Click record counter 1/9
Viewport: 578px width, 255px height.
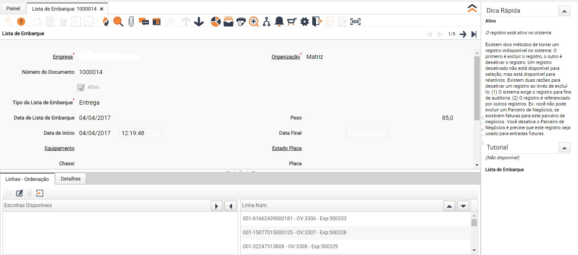(452, 34)
